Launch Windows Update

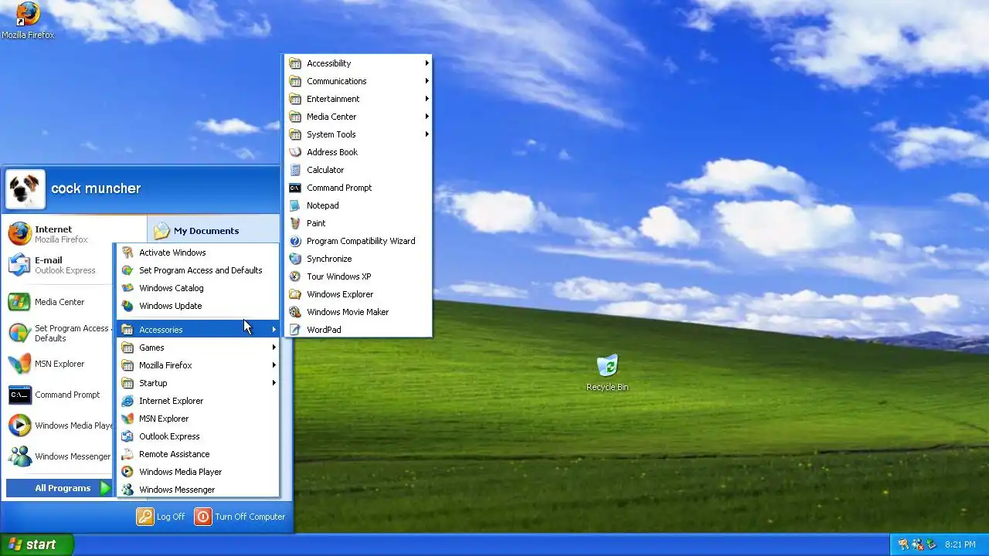198,306
